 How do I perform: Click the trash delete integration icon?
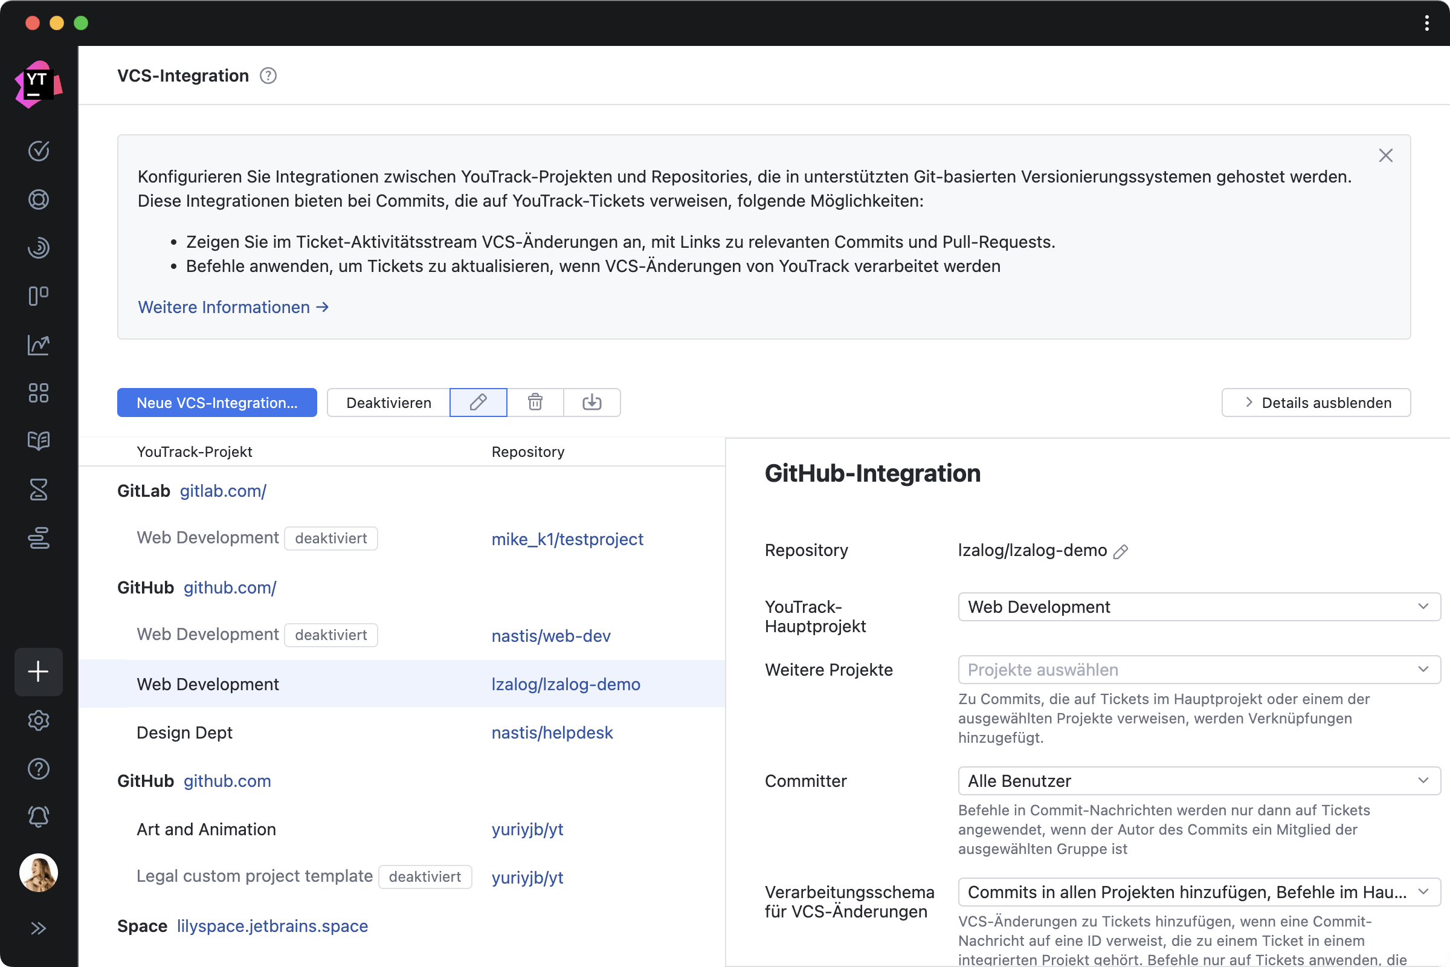pos(535,402)
